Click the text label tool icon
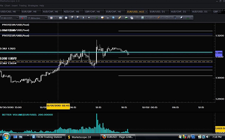Image resolution: width=225 pixels, height=140 pixels. 175,18
